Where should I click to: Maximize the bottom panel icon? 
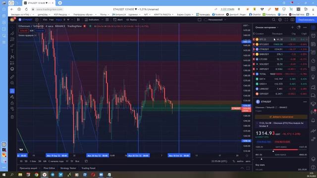point(248,168)
